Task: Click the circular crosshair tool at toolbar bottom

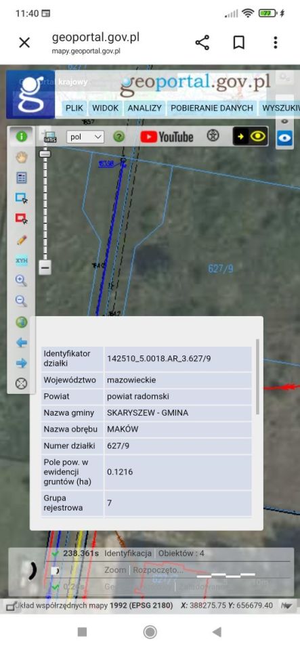Action: coord(21,383)
